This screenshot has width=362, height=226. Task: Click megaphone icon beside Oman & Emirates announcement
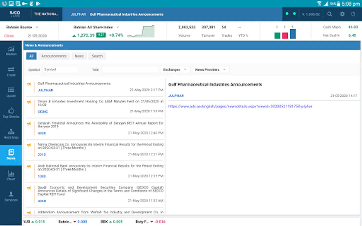click(29, 102)
